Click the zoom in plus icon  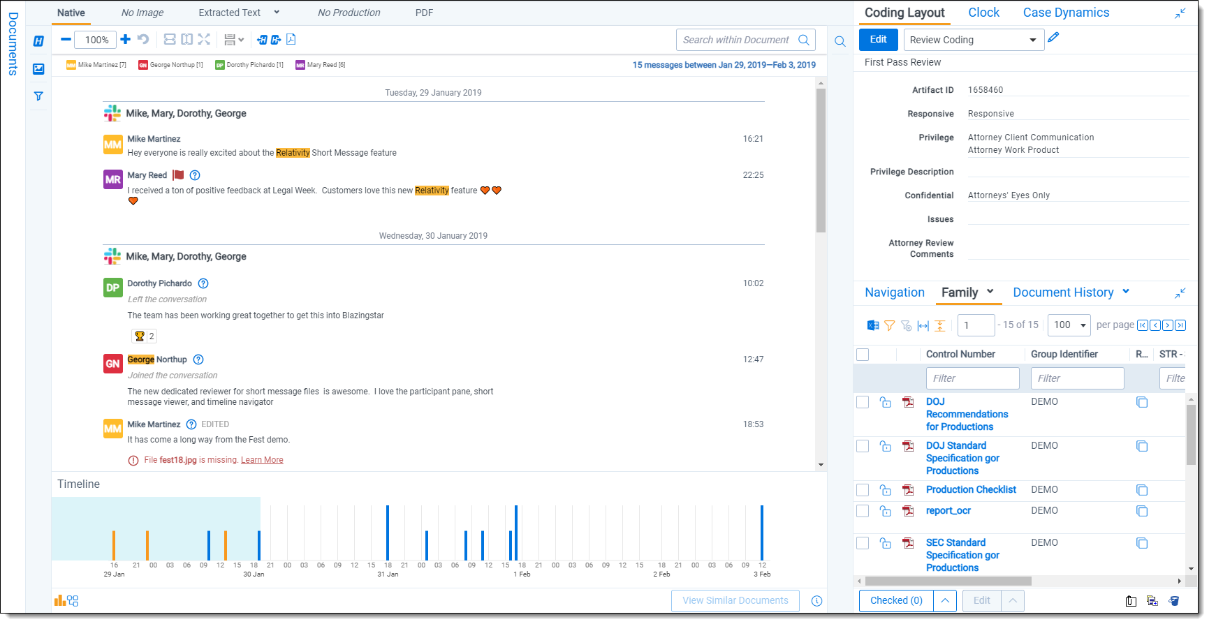coord(126,40)
